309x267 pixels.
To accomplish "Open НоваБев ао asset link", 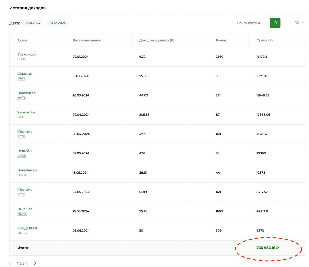I will [x=27, y=170].
